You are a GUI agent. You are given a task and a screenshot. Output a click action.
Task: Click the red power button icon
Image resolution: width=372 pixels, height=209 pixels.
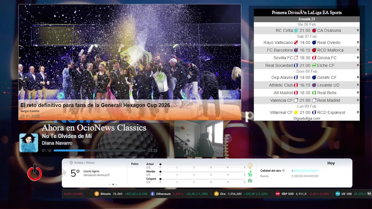click(35, 173)
